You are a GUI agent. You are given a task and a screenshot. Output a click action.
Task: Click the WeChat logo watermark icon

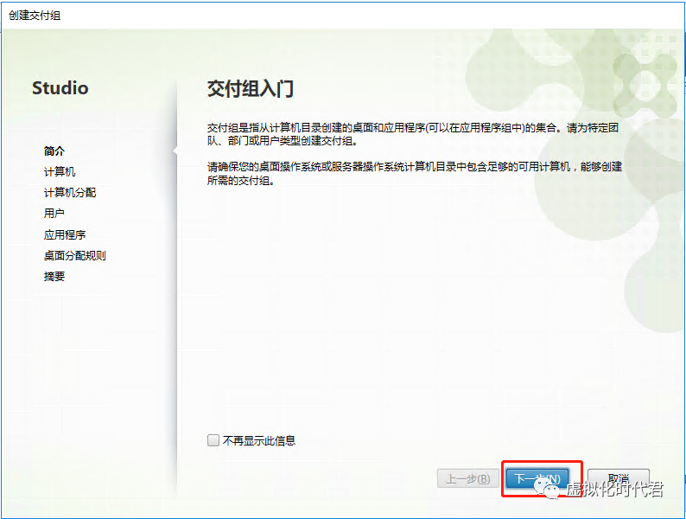coord(547,488)
